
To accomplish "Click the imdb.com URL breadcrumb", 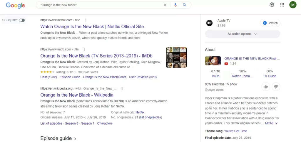I will point(59,49).
